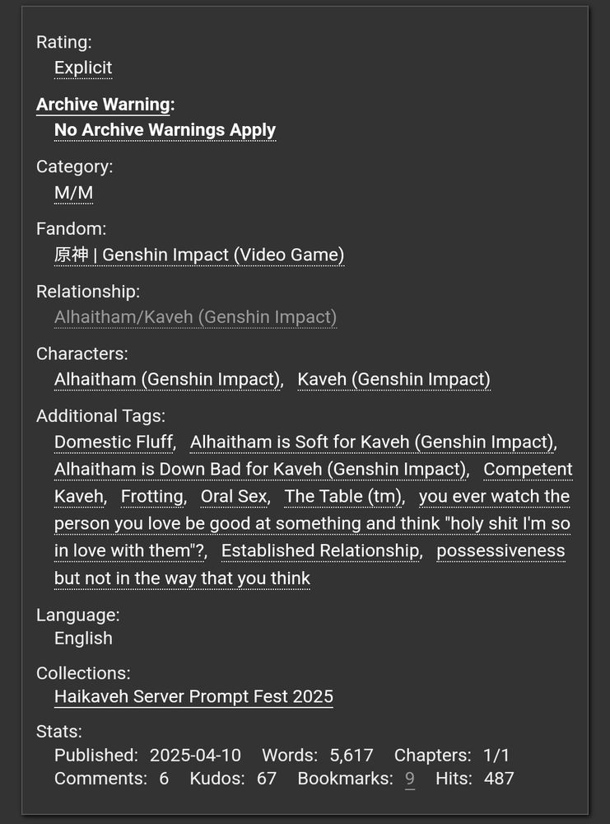
Task: Open the Explicit rating tag
Action: pos(83,68)
